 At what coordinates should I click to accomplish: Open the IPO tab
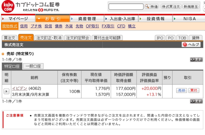[160, 38]
